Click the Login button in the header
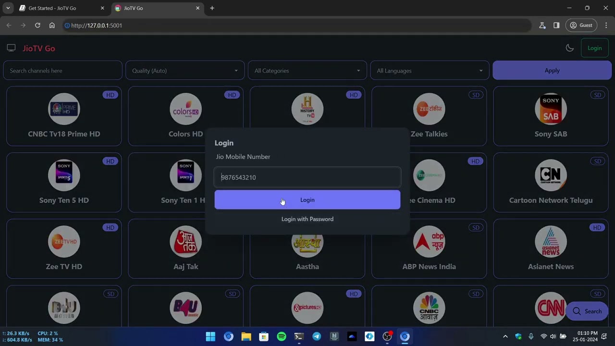This screenshot has width=615, height=346. pyautogui.click(x=594, y=48)
